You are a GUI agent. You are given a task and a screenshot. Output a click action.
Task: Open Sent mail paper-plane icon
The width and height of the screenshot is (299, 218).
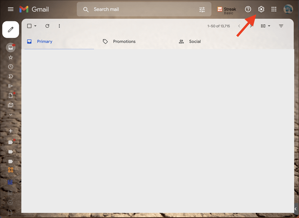pyautogui.click(x=11, y=86)
